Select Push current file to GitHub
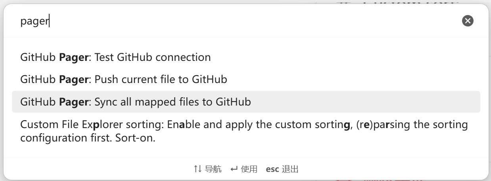The height and width of the screenshot is (181, 491). (x=123, y=79)
